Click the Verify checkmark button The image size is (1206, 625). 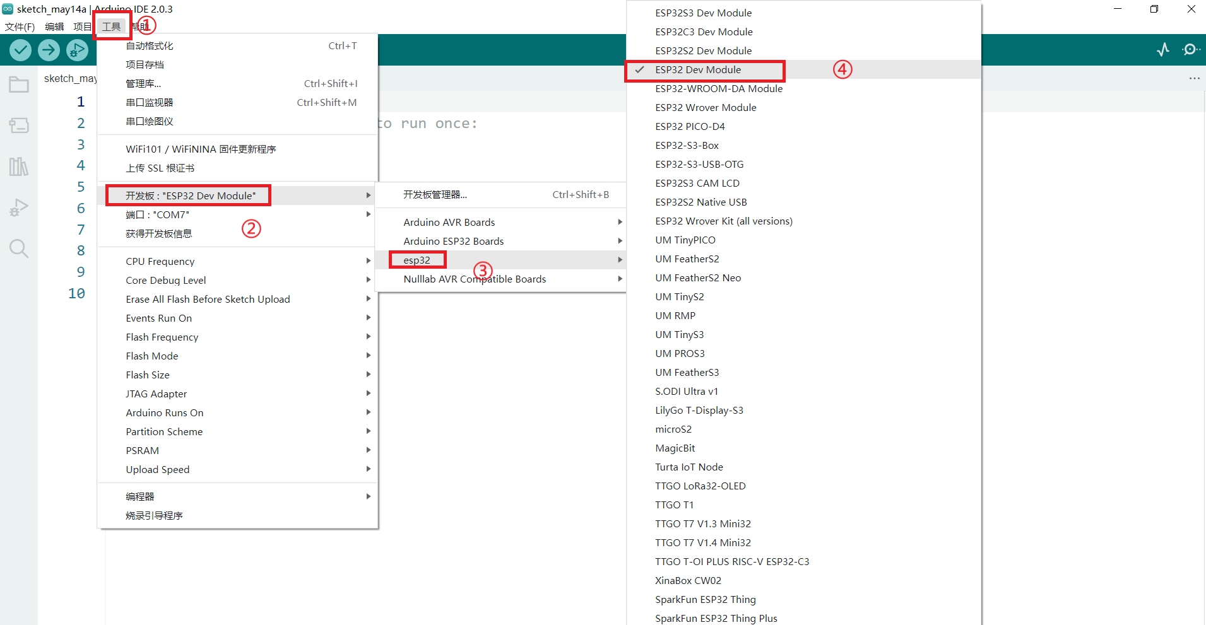[20, 50]
